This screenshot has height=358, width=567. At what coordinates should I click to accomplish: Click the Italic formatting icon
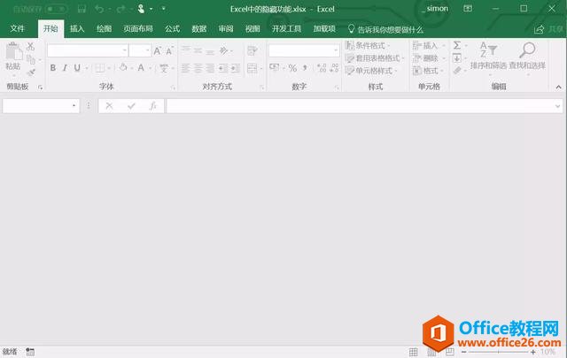coord(65,68)
